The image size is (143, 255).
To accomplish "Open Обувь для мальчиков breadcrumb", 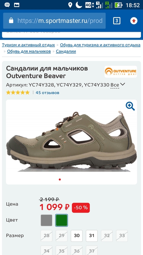I will point(29,51).
